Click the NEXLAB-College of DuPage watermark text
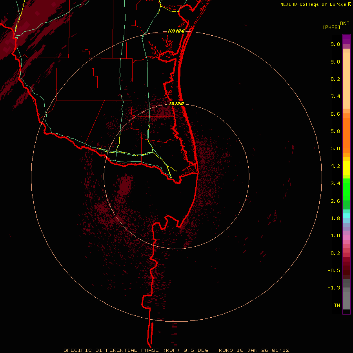The width and height of the screenshot is (353, 353). tap(316, 4)
